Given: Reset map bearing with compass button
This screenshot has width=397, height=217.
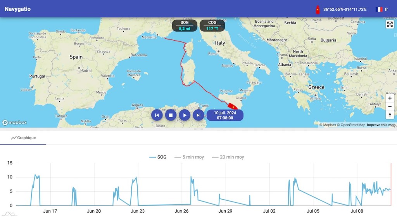Looking at the screenshot, I should (x=390, y=115).
